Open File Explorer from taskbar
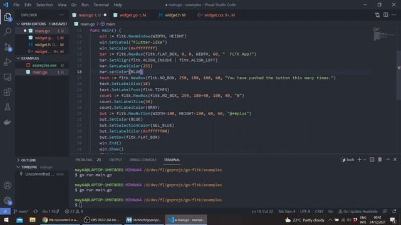The image size is (401, 225). click(x=33, y=220)
